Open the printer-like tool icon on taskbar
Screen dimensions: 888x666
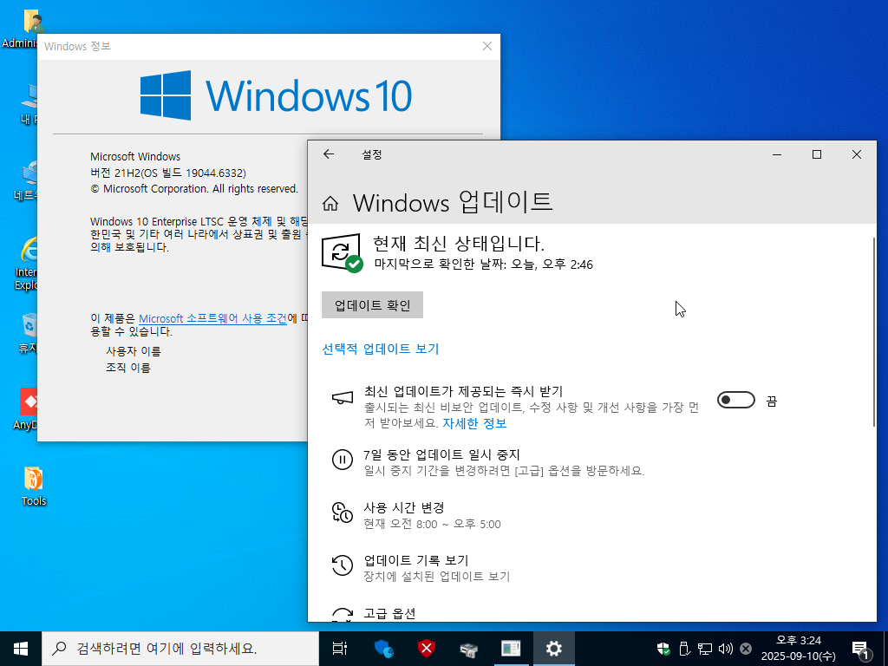click(x=469, y=649)
